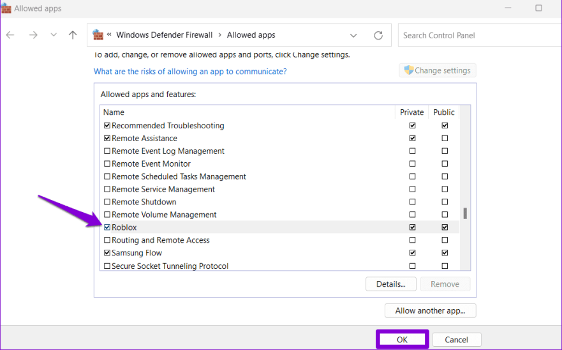Click the Up one level arrow
Viewport: 562px width, 350px height.
(73, 35)
